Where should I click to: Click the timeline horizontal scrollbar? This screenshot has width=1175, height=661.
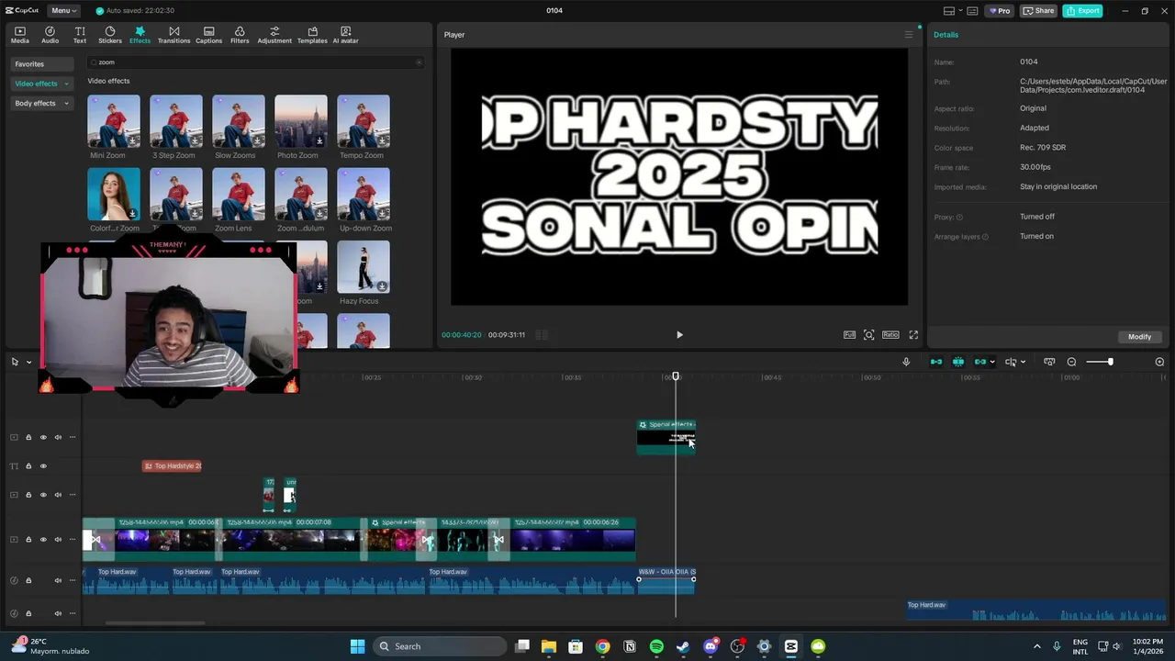click(155, 622)
